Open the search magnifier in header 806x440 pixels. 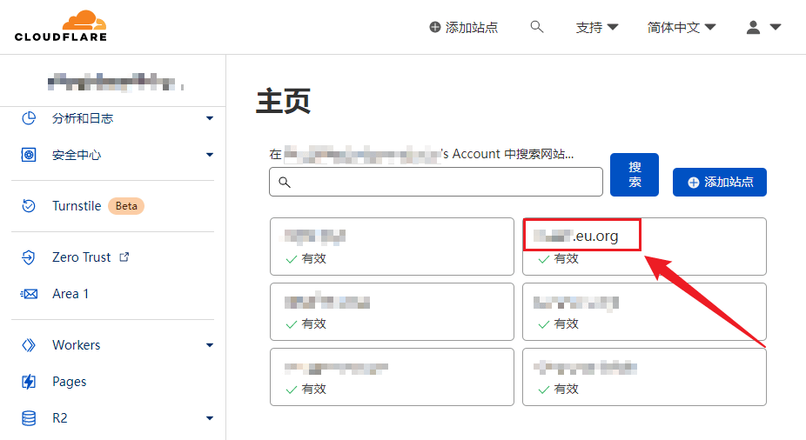tap(537, 27)
